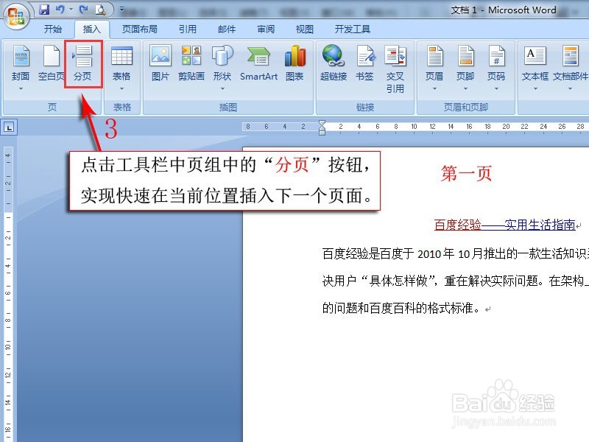Open the 审阅 (Review) tab
This screenshot has height=442, width=589.
click(x=265, y=29)
